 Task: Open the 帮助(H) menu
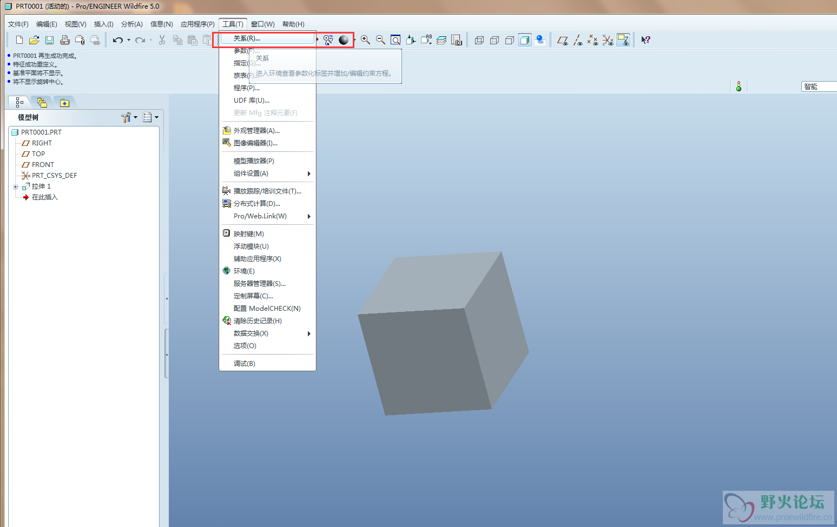[x=293, y=24]
